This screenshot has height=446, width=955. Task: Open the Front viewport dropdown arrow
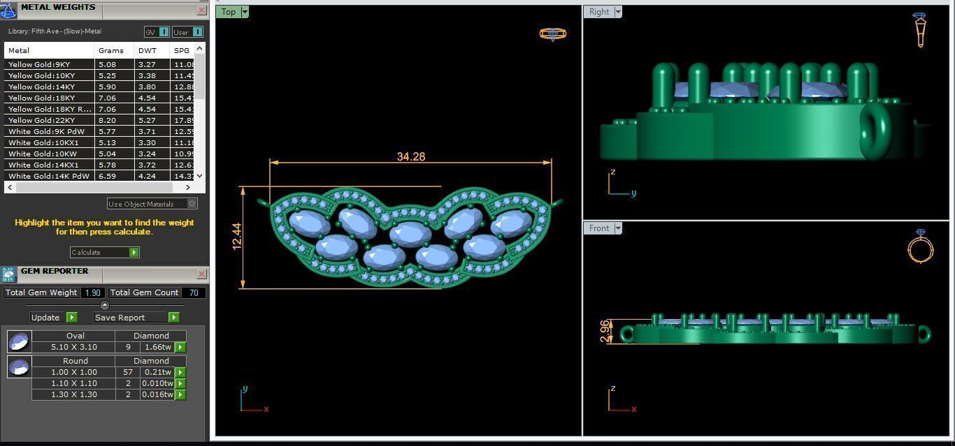pos(618,228)
